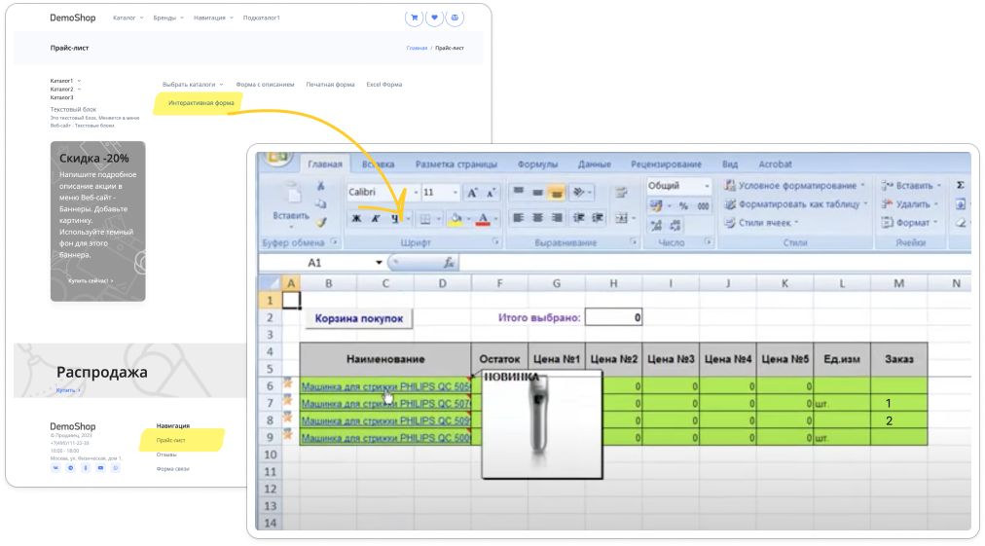Increase font size with the large A icon
The width and height of the screenshot is (985, 546).
[x=472, y=193]
